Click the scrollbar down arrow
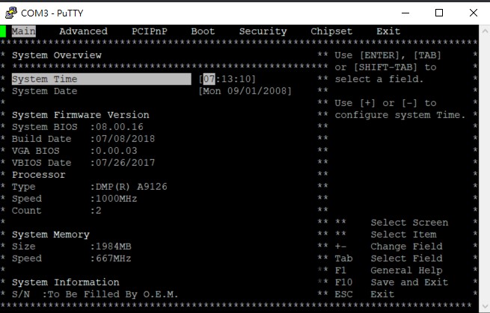 pyautogui.click(x=485, y=306)
